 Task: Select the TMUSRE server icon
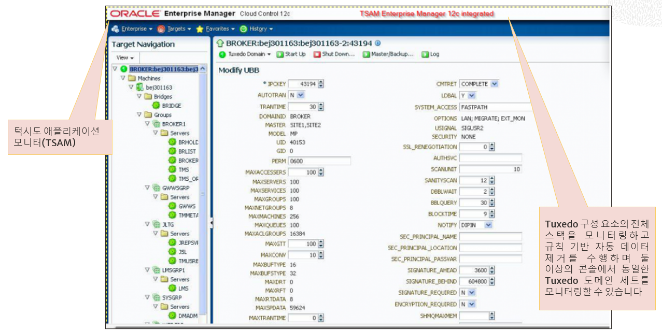point(172,261)
